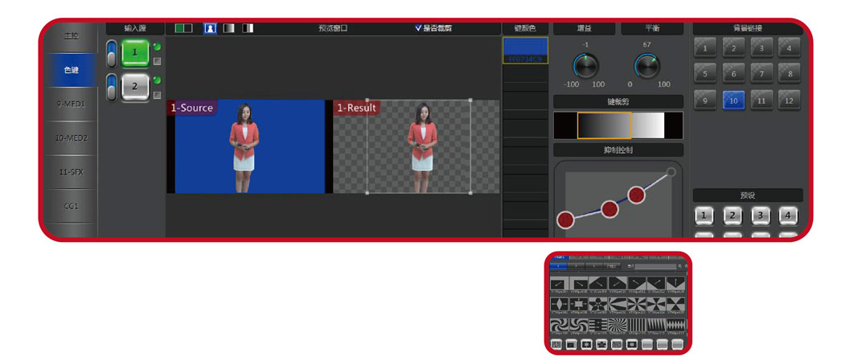This screenshot has height=361, width=866.
Task: Select the grayscale gradient preview icon
Action: 229,28
